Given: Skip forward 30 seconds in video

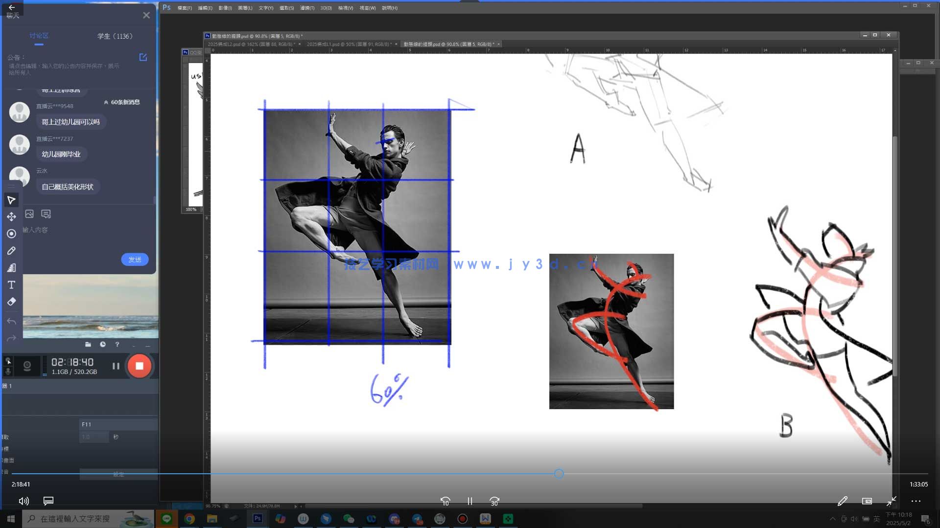Looking at the screenshot, I should pyautogui.click(x=494, y=501).
